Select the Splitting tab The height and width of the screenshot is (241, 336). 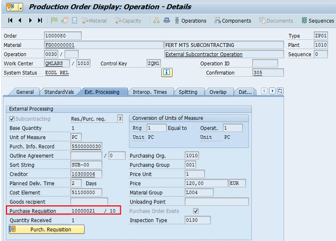click(x=188, y=92)
